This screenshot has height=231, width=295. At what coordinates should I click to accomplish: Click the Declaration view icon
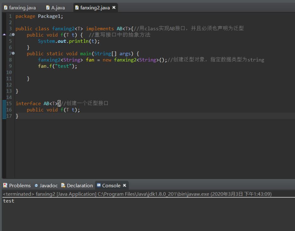click(x=63, y=186)
